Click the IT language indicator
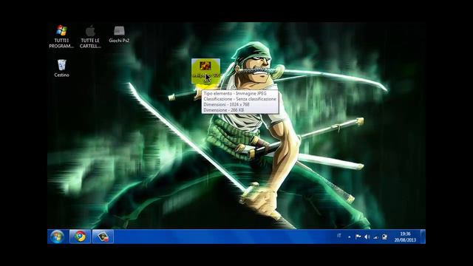Viewport: 473px width, 266px height. [x=339, y=236]
